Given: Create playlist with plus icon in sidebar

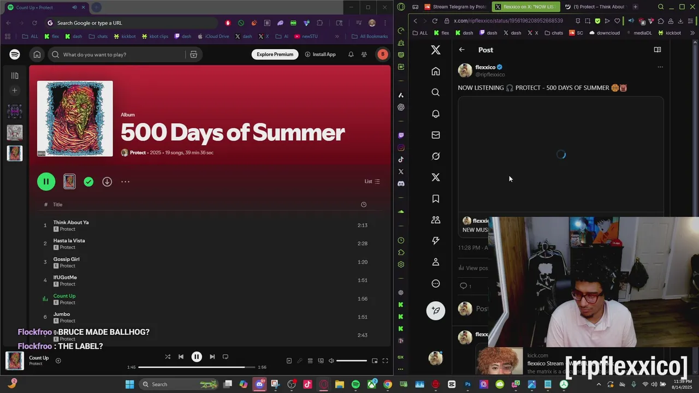Looking at the screenshot, I should click(15, 91).
